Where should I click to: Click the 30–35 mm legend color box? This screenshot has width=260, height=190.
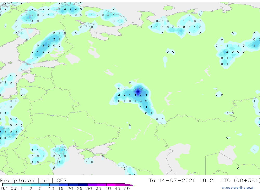pos(92,185)
